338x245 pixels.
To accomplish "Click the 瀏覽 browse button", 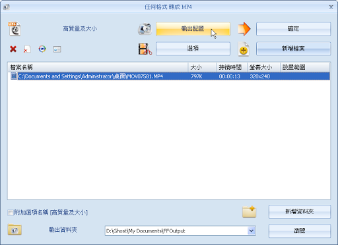I will coord(300,231).
